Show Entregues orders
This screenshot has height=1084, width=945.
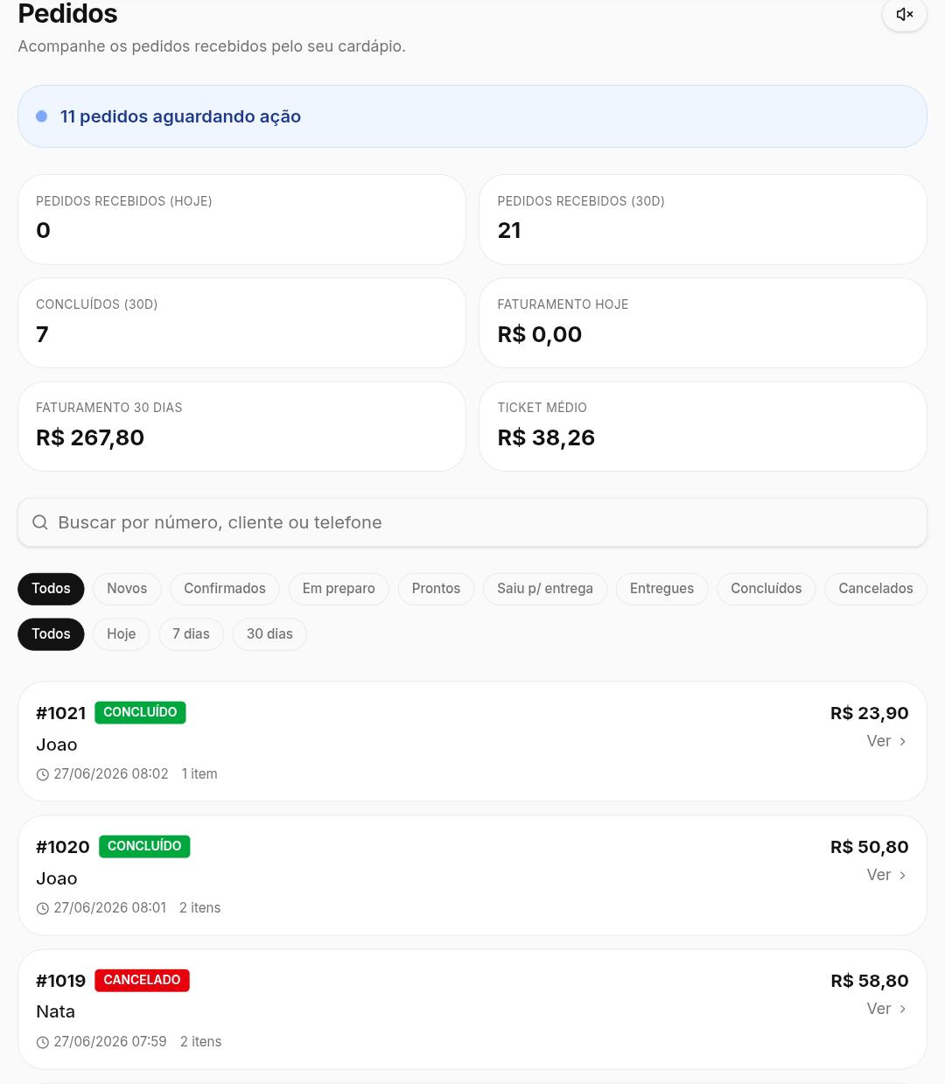click(x=661, y=589)
